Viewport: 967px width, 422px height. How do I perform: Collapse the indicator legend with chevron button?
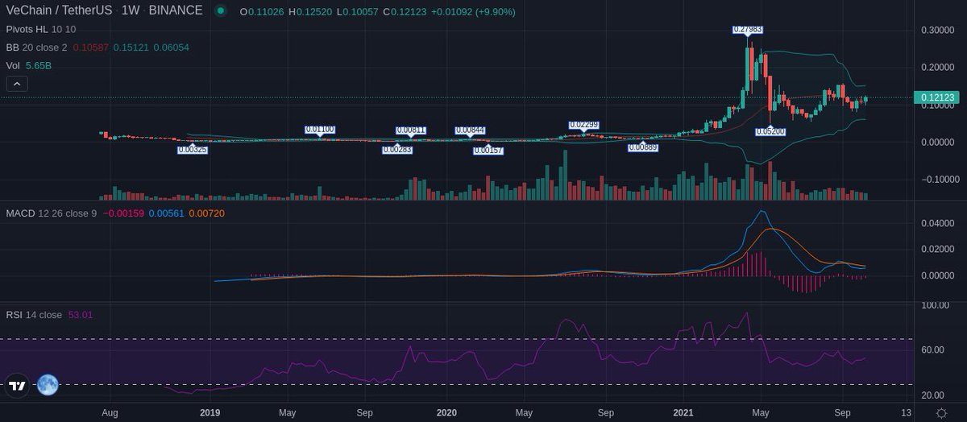point(18,83)
